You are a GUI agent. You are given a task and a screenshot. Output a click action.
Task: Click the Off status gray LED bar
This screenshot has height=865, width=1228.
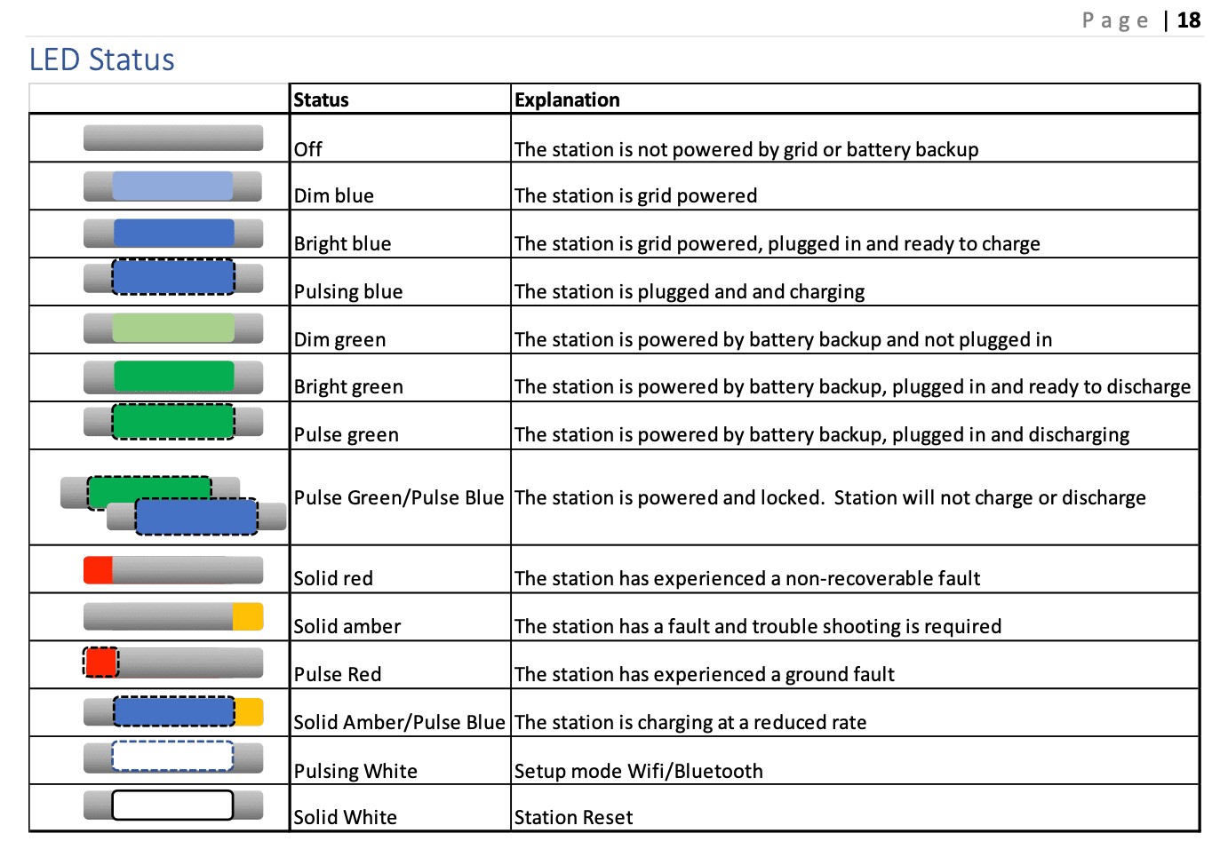point(173,138)
